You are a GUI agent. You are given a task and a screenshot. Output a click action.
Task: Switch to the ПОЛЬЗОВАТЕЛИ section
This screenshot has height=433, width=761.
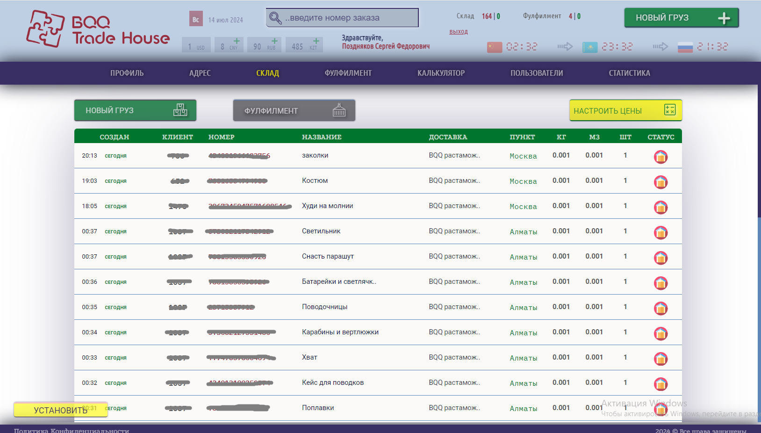537,73
